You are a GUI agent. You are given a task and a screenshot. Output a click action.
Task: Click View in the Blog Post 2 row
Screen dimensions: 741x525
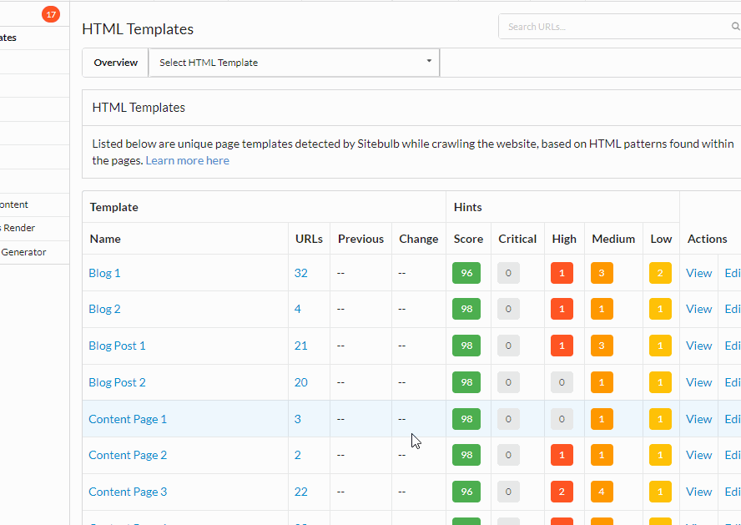[x=698, y=382]
